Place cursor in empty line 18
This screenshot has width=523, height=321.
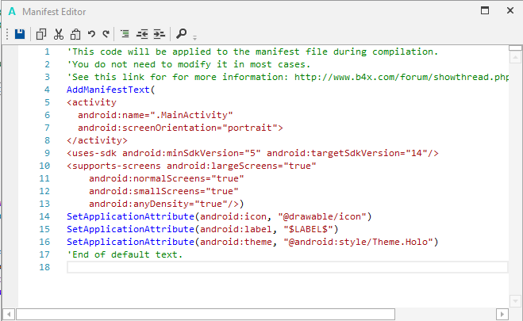pyautogui.click(x=286, y=267)
